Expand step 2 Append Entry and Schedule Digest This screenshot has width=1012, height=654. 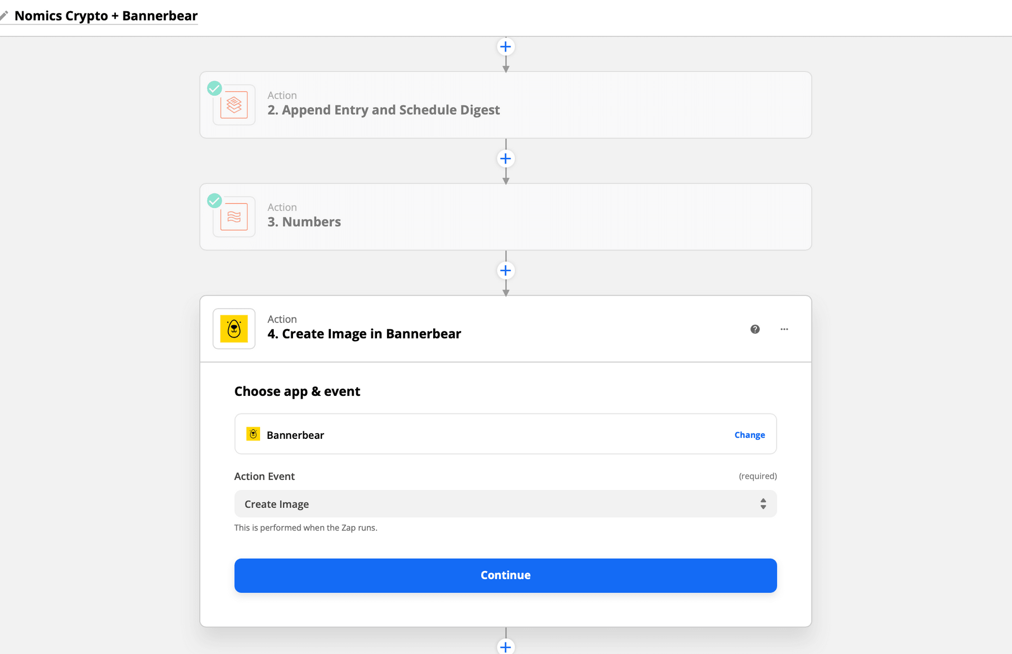coord(505,105)
